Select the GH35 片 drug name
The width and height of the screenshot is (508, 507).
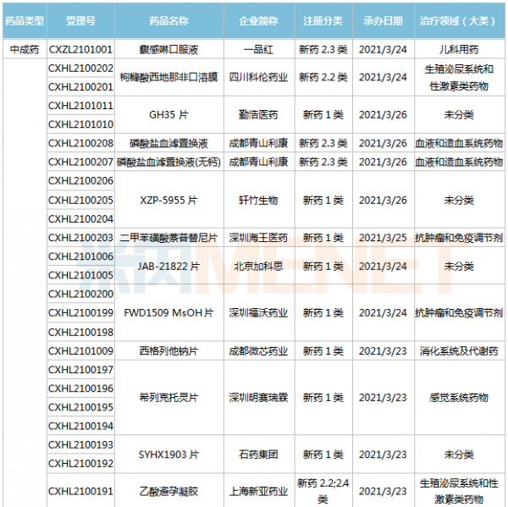[169, 114]
